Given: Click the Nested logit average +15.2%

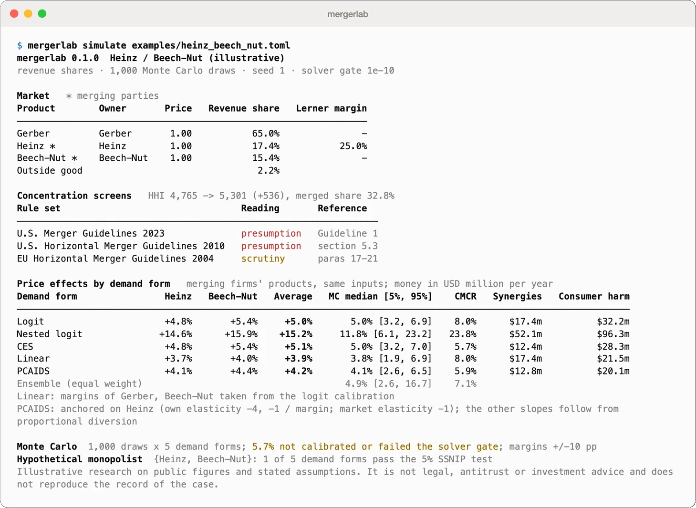Looking at the screenshot, I should [296, 334].
